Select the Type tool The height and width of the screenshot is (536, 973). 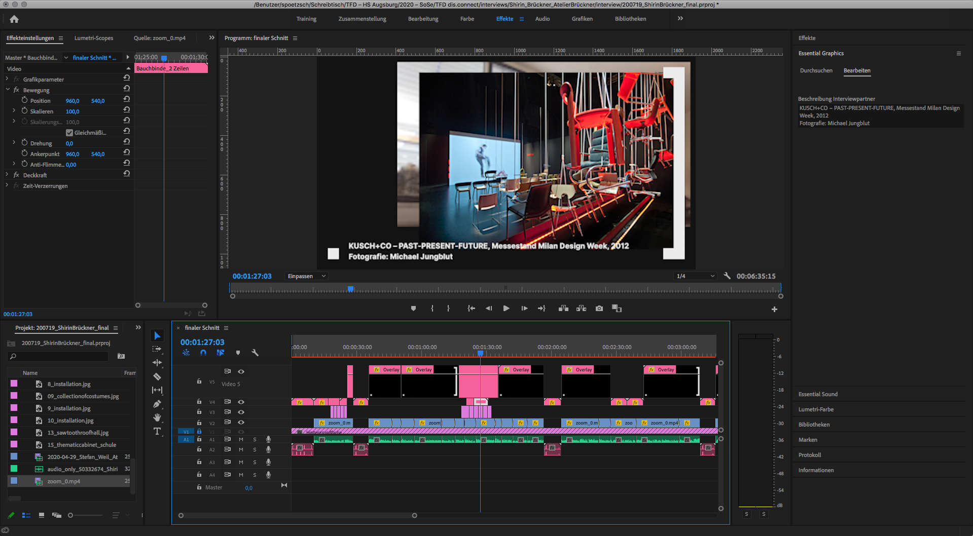click(157, 431)
